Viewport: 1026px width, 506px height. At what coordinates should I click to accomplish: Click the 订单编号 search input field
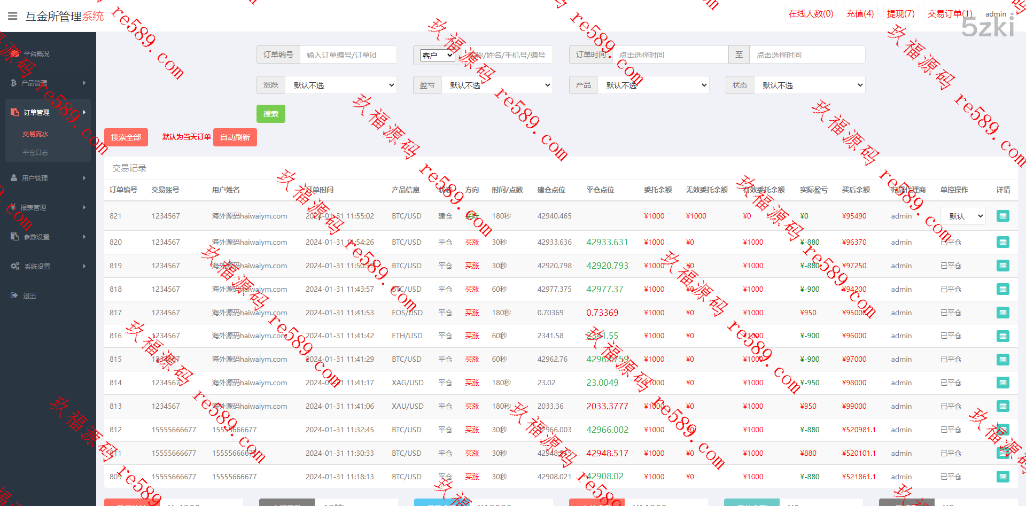[x=348, y=55]
